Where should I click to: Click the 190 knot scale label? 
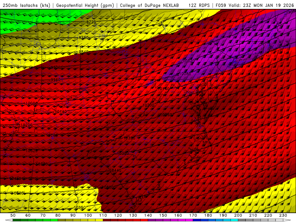coord(223,215)
